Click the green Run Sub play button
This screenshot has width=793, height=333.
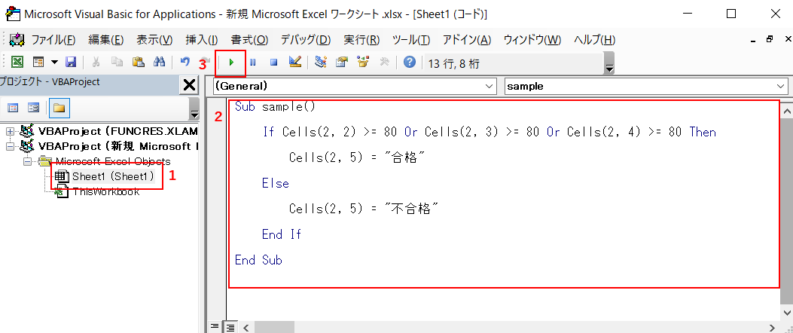click(x=231, y=63)
